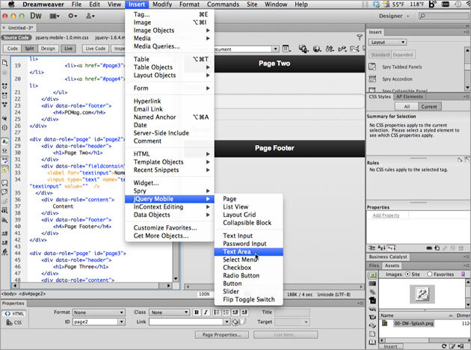Click the Current button in CSS Styles

[x=429, y=107]
